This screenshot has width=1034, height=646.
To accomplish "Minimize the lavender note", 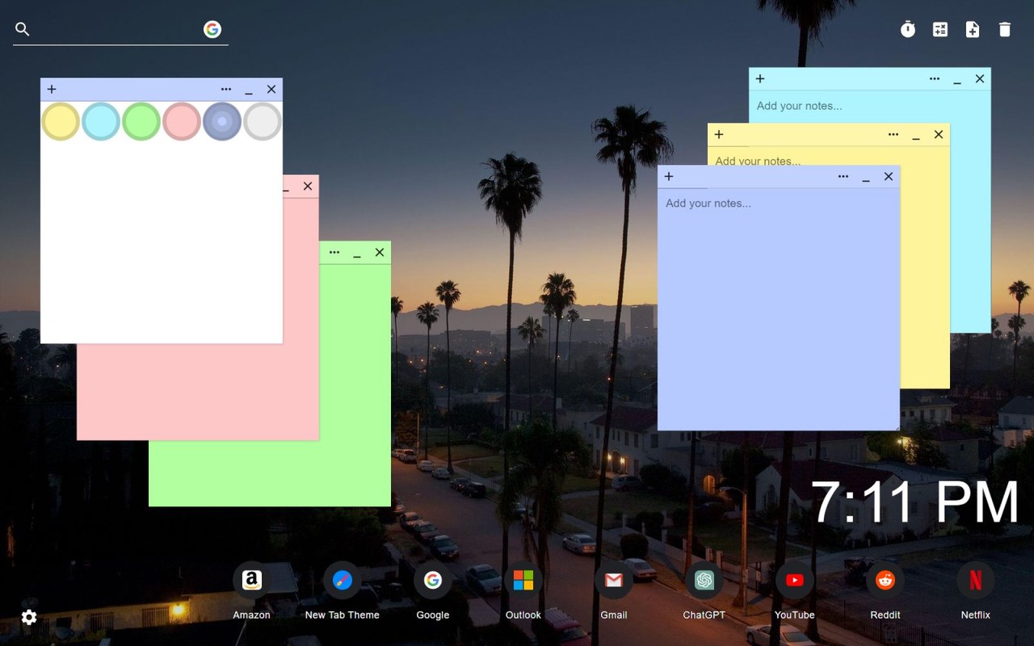I will tap(866, 178).
